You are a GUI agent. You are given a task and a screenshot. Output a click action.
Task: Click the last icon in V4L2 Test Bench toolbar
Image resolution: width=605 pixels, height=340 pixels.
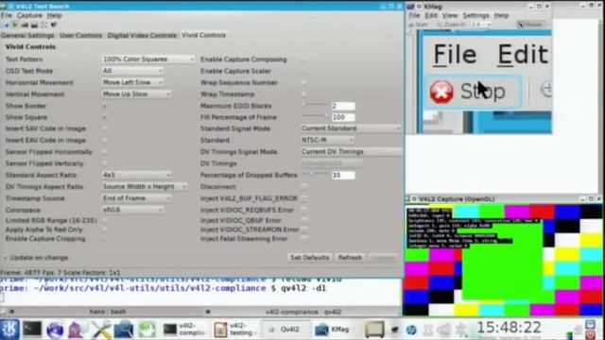[54, 25]
